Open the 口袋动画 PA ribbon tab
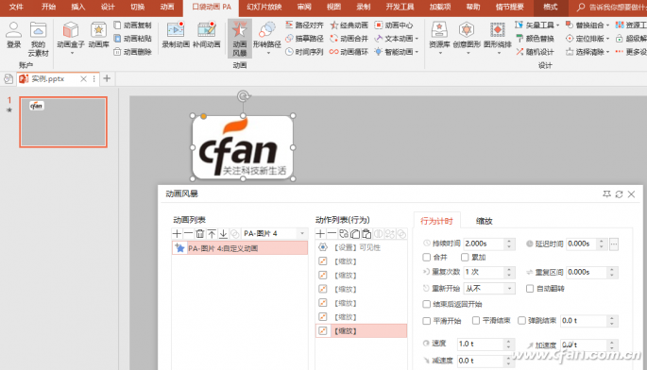The width and height of the screenshot is (647, 370). [x=212, y=8]
